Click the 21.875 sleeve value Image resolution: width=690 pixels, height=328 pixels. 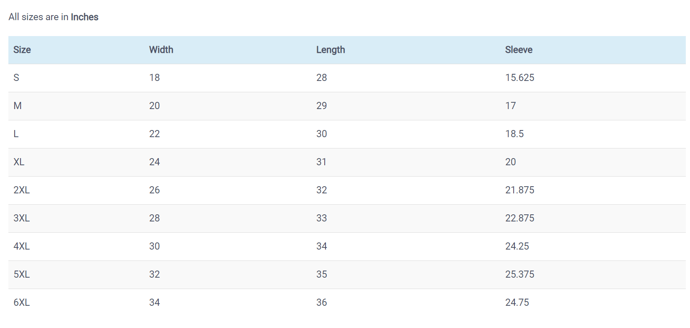pos(519,190)
